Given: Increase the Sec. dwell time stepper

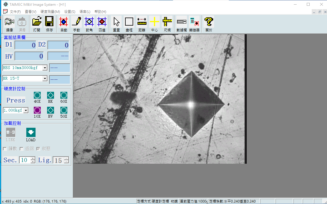Looking at the screenshot, I should pyautogui.click(x=33, y=159).
